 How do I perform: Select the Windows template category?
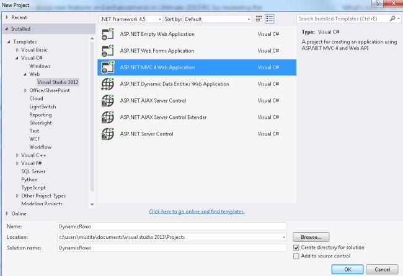coord(40,66)
